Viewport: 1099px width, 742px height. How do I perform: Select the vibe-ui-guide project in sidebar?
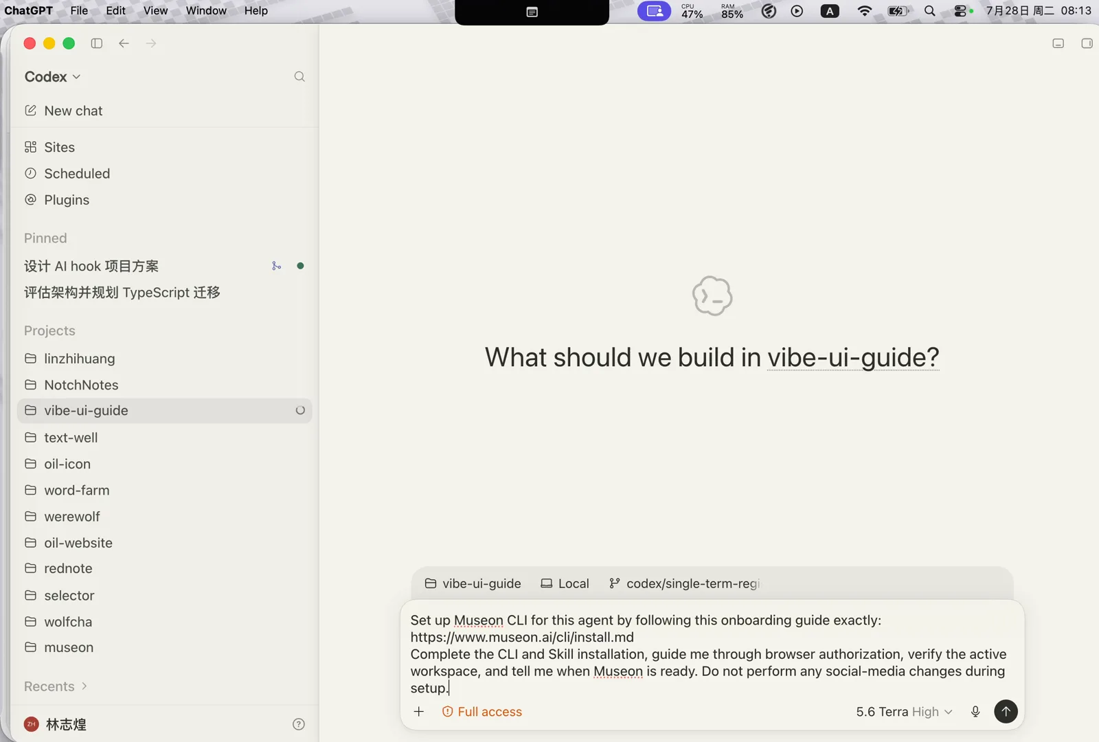pos(164,411)
